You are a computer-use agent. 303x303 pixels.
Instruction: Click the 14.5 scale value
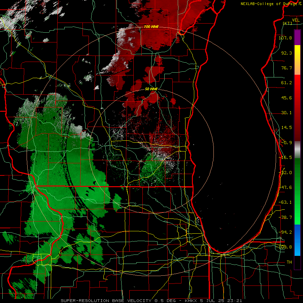click(x=287, y=128)
